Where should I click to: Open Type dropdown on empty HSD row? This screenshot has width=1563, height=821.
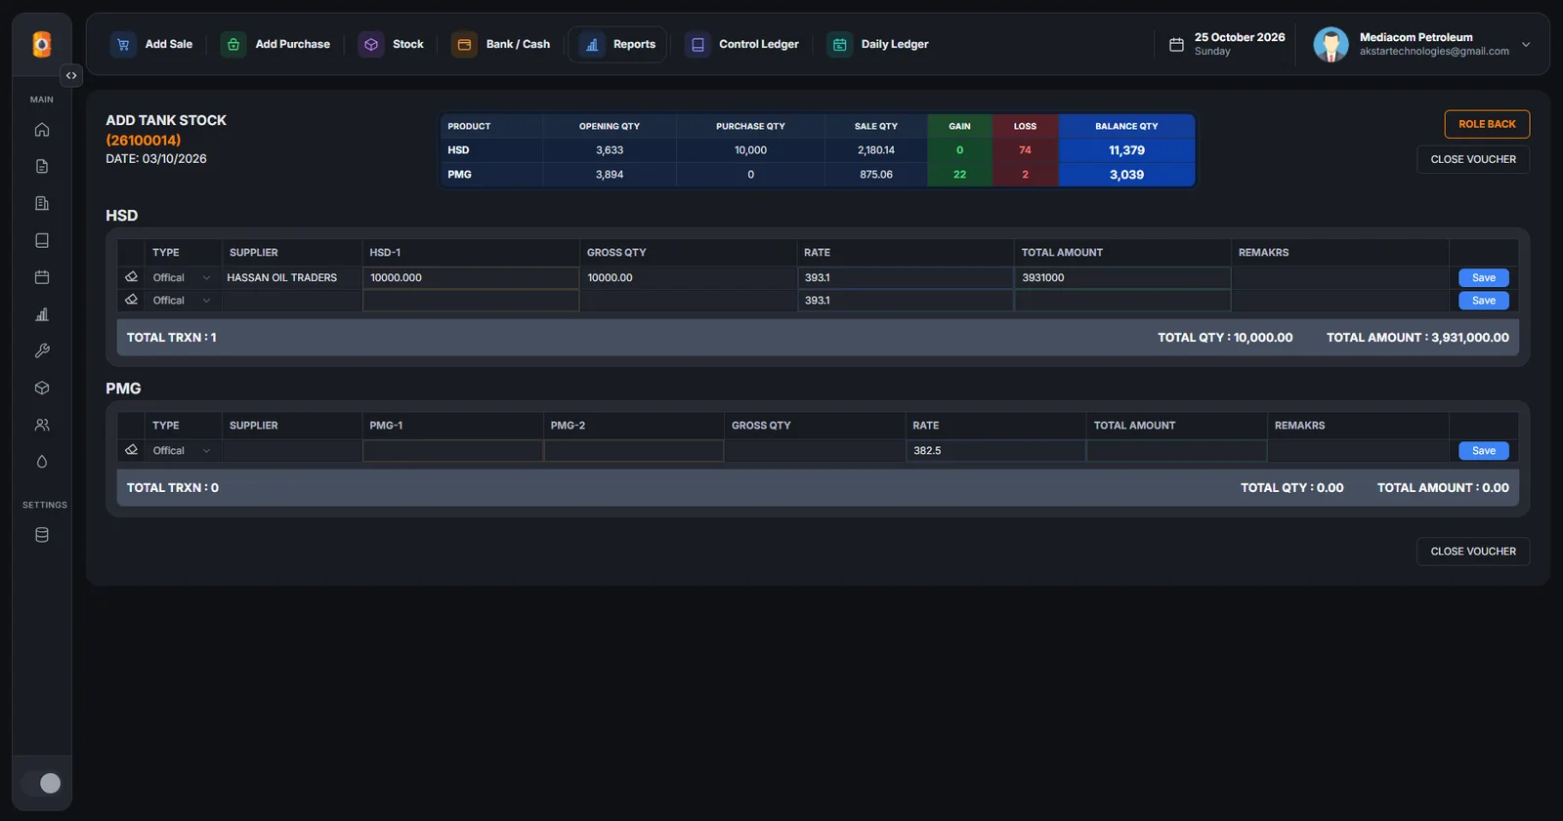(x=182, y=301)
